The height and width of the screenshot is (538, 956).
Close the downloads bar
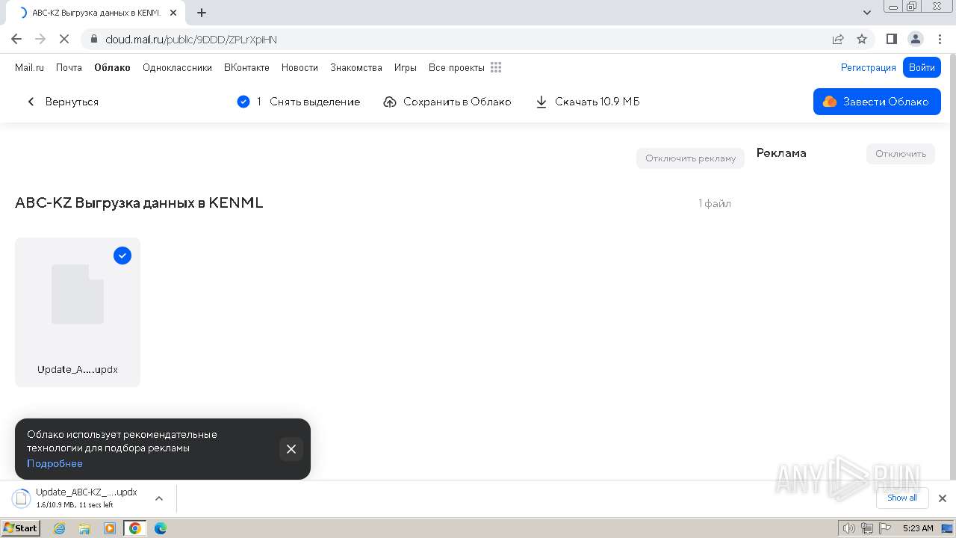coord(943,498)
